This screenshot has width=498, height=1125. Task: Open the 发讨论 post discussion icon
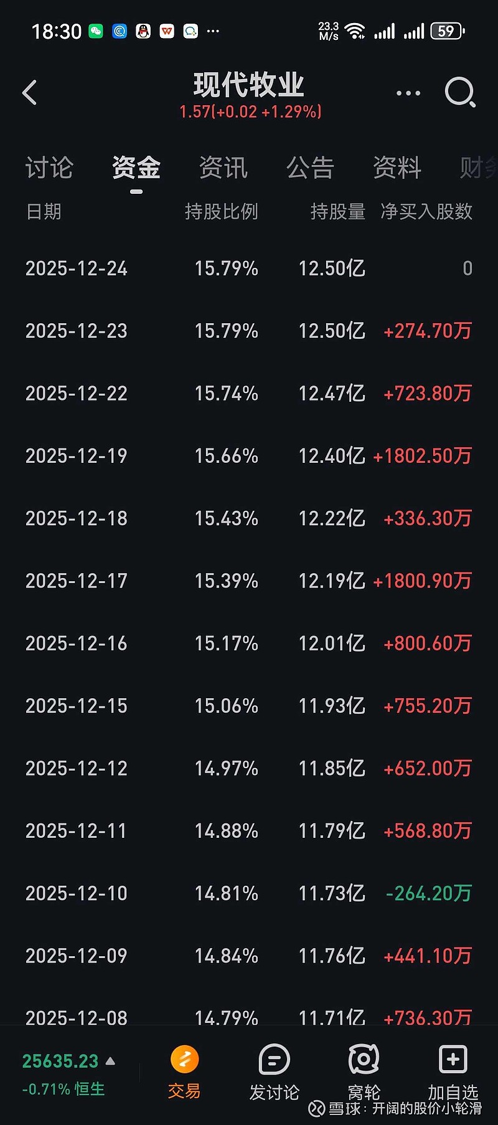point(274,1059)
